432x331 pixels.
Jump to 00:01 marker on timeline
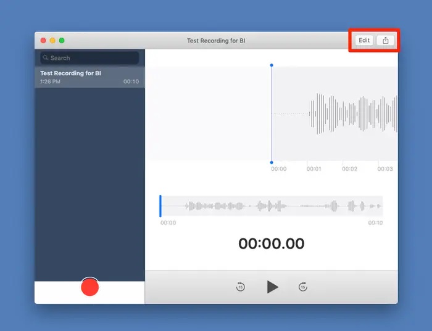314,169
